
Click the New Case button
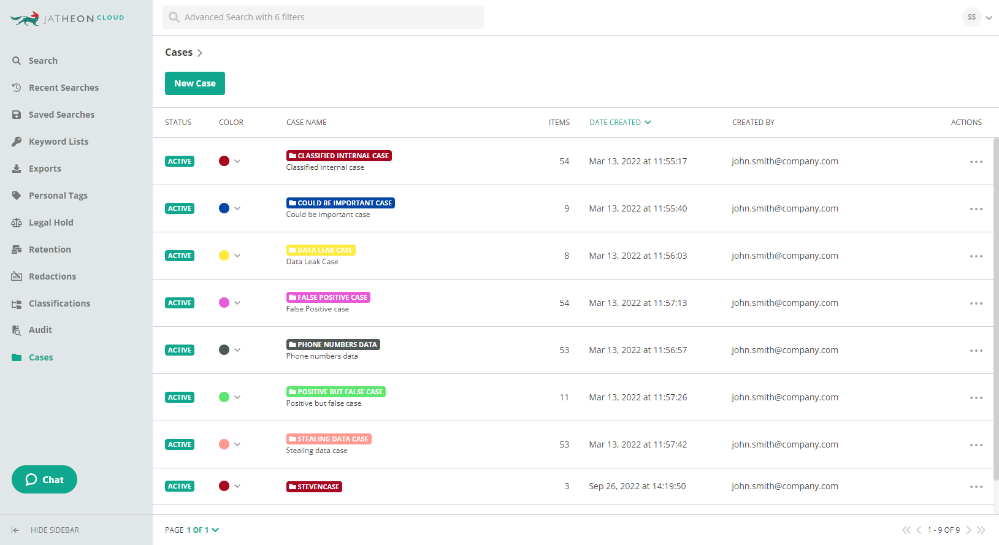[x=195, y=83]
